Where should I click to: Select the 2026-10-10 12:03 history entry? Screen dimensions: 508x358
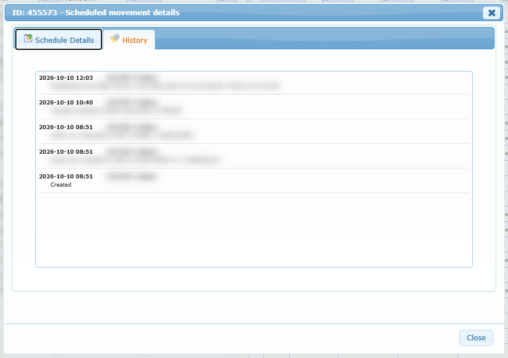(254, 82)
